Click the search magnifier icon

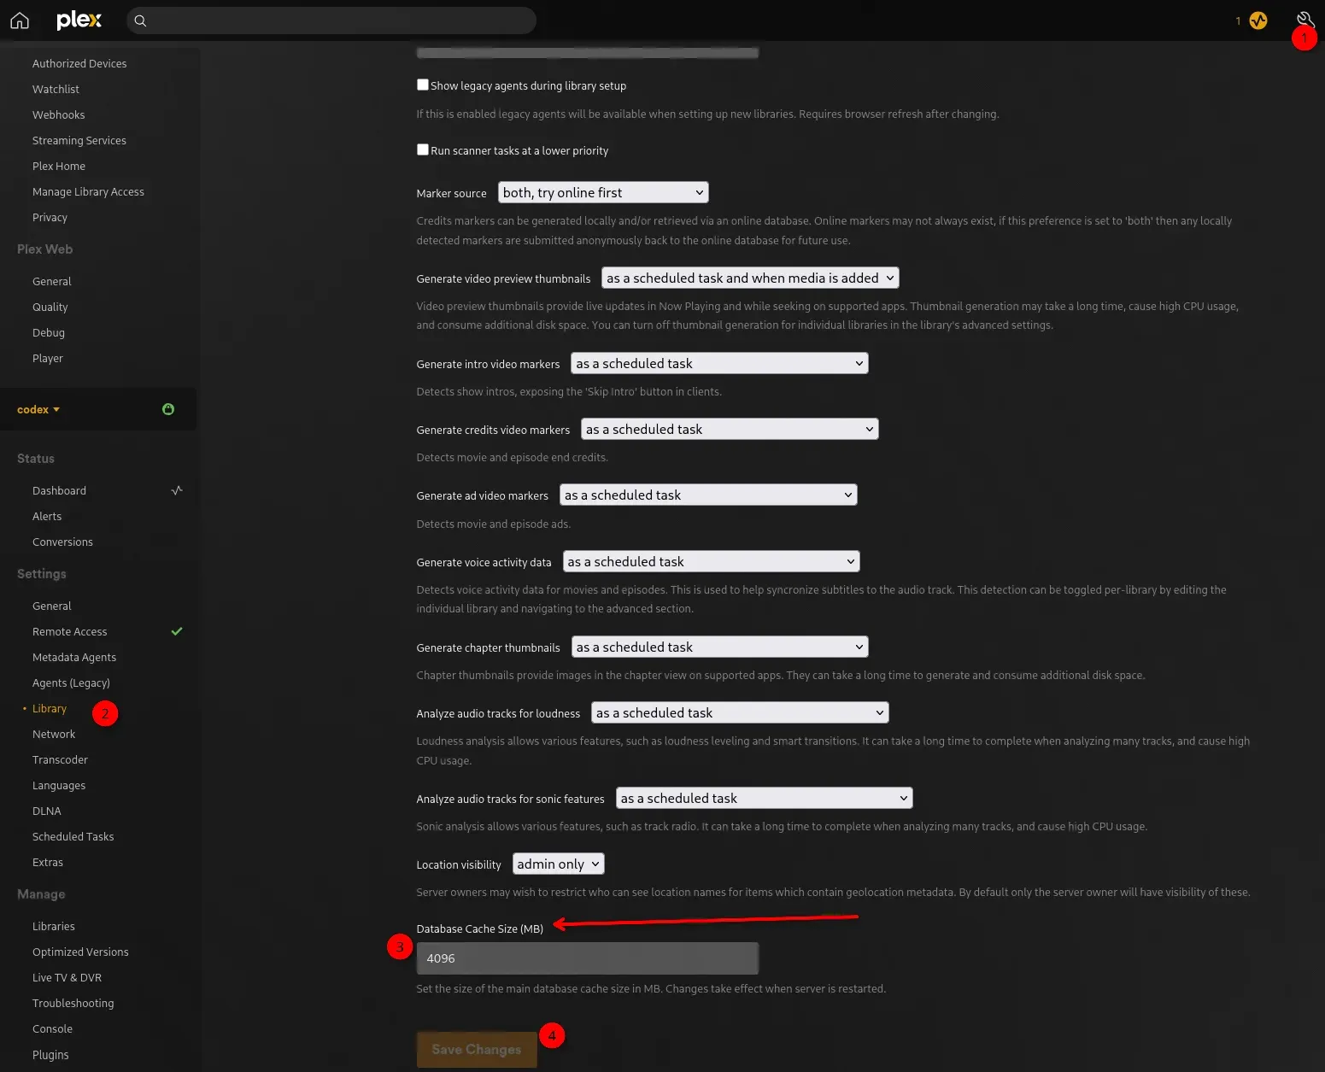point(141,21)
